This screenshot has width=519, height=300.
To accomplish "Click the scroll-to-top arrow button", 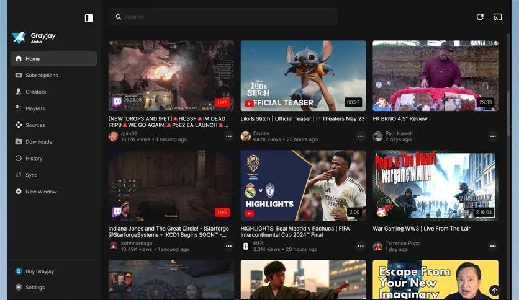I will (494, 290).
